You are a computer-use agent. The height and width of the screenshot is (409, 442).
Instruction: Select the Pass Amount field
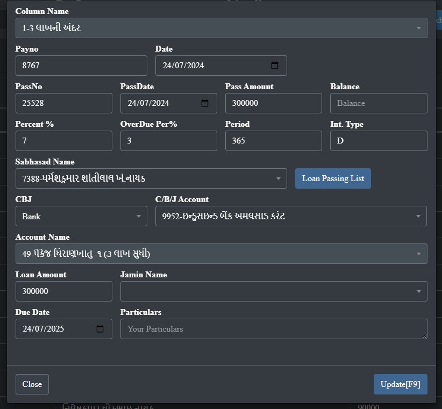(273, 103)
